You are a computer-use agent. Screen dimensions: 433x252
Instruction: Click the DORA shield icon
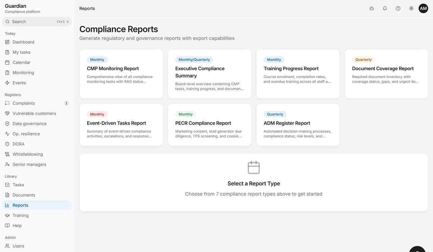tap(7, 144)
